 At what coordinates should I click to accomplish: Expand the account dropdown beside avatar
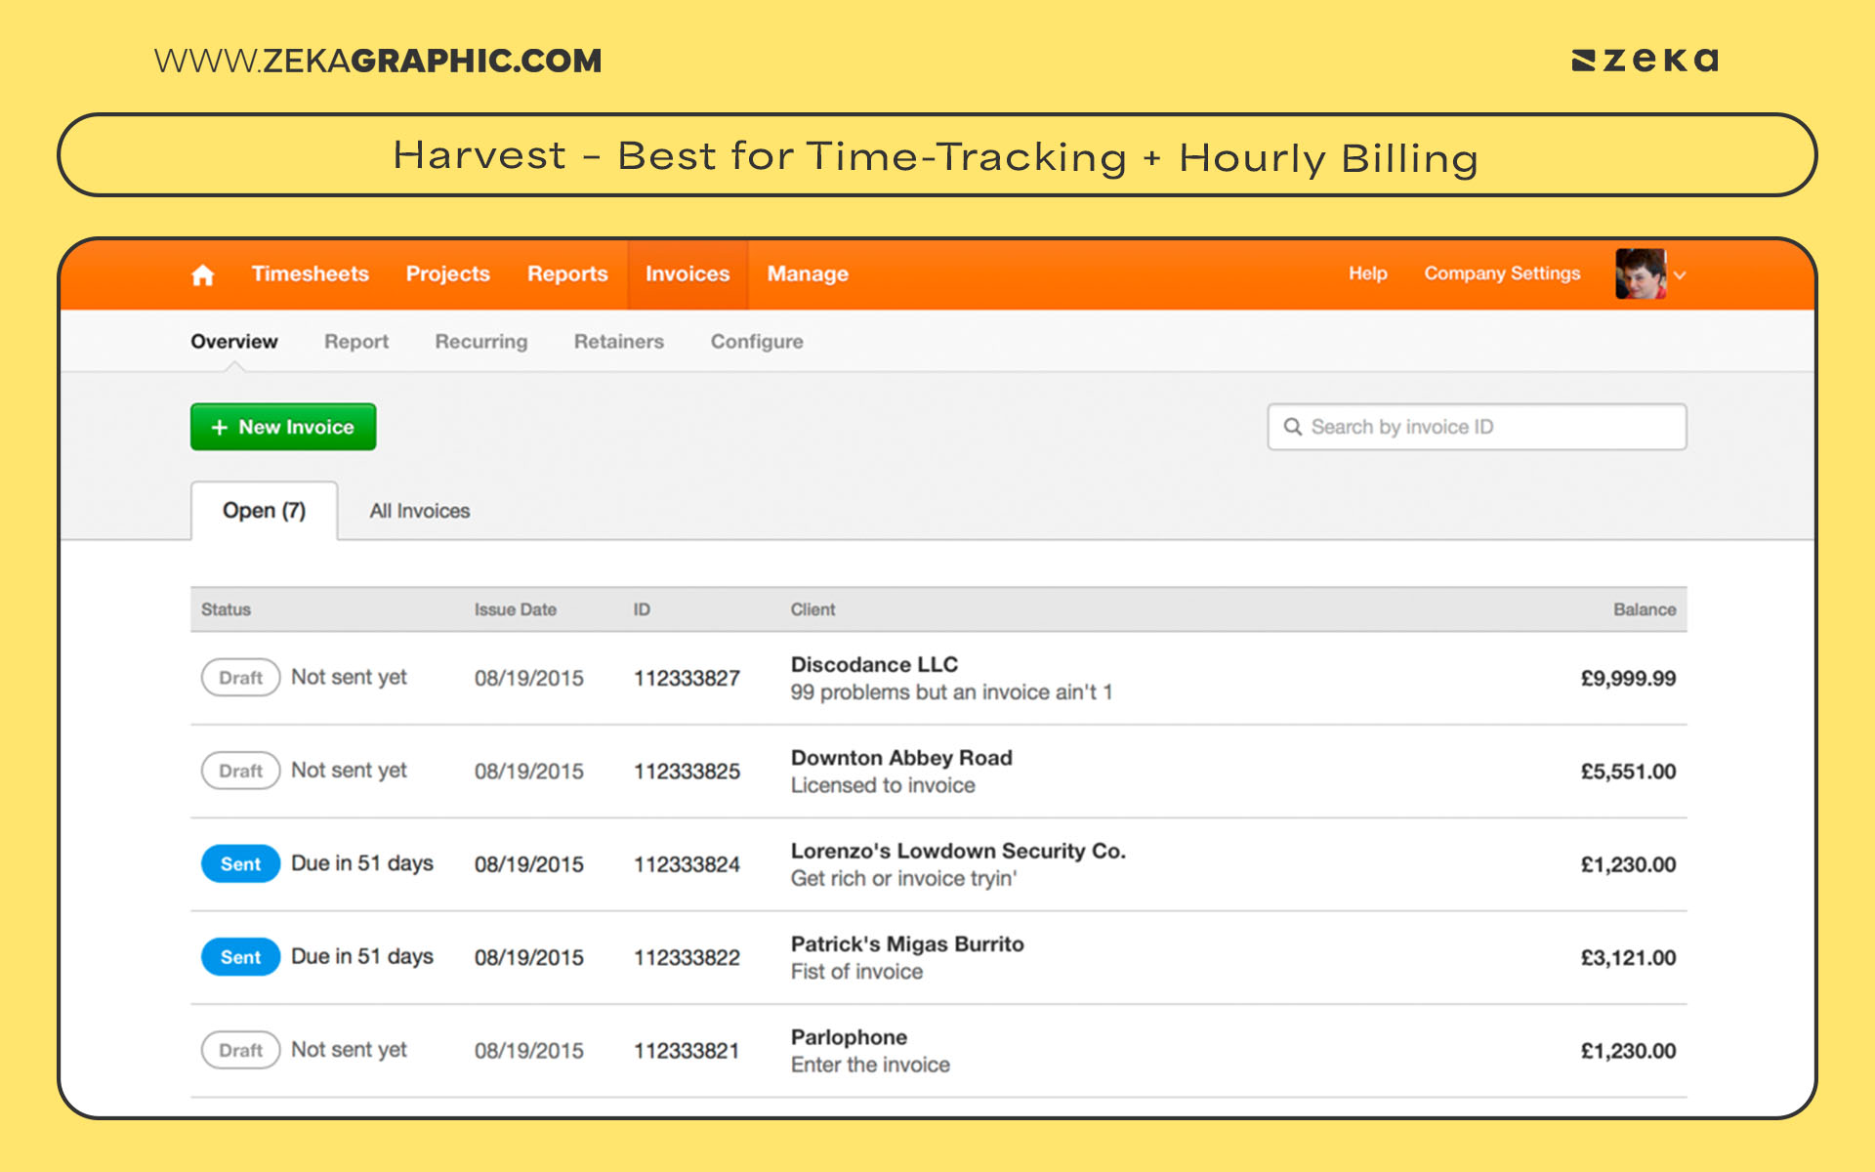pyautogui.click(x=1680, y=276)
